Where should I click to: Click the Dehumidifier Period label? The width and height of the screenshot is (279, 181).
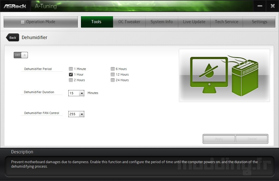click(38, 69)
